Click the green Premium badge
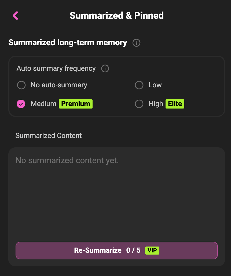This screenshot has width=231, height=276. click(x=76, y=104)
